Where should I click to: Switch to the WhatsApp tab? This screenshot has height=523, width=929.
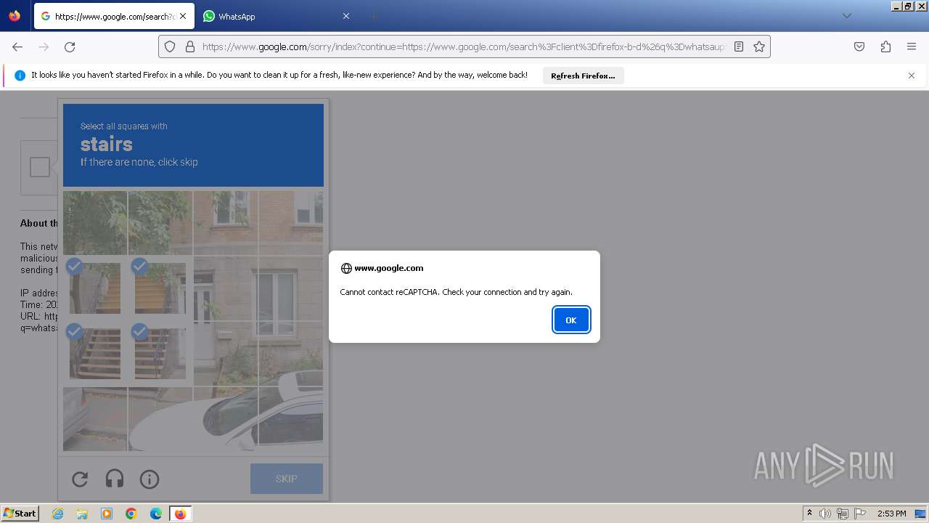pos(275,16)
